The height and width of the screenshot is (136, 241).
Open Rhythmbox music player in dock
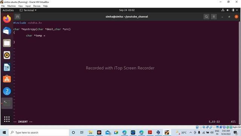7,55
